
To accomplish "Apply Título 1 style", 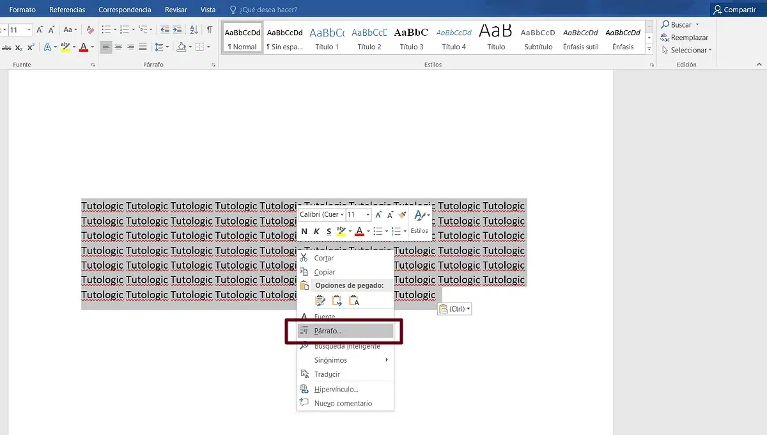I will [327, 38].
